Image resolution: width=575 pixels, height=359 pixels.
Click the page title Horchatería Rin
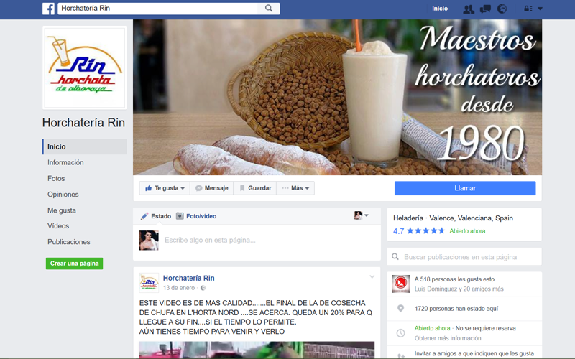coord(83,123)
